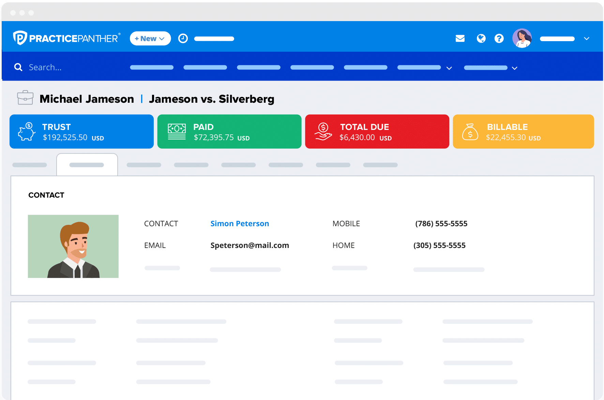Open the Paid amount card
The height and width of the screenshot is (400, 604).
click(x=229, y=132)
